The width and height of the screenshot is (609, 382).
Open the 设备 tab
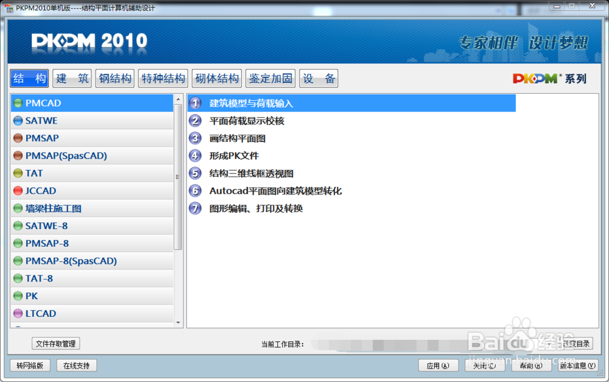319,79
